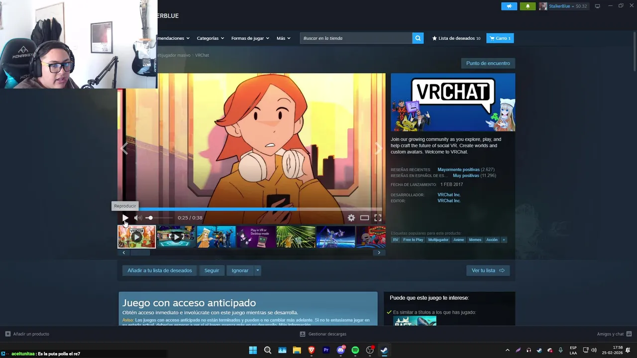Move the thumbnail strip scrollbar handle
The image size is (637, 358).
tap(140, 253)
